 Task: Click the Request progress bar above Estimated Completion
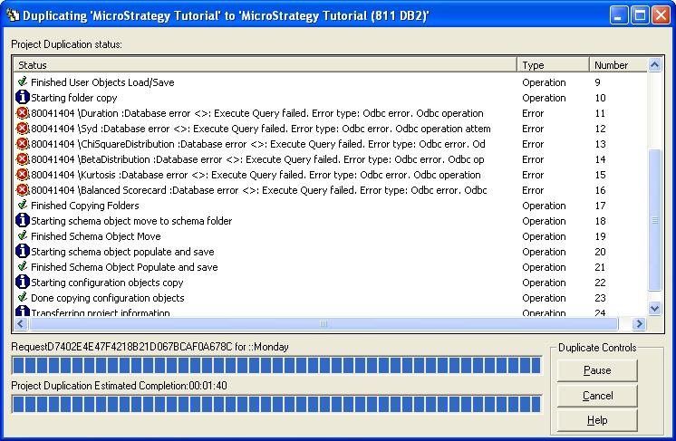click(x=276, y=365)
